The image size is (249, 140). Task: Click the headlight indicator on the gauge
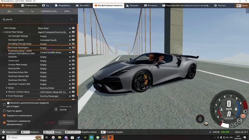tap(245, 112)
